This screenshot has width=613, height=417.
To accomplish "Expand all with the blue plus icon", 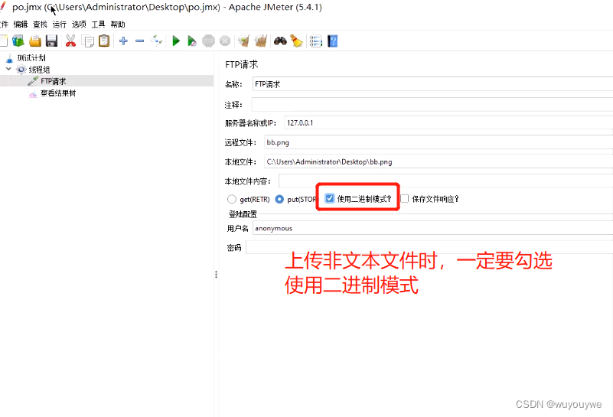I will click(123, 41).
